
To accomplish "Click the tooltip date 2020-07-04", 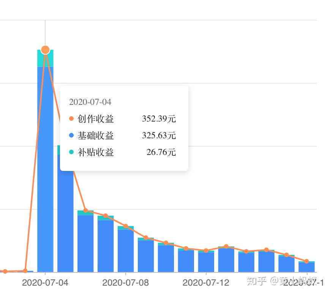I will (x=90, y=102).
